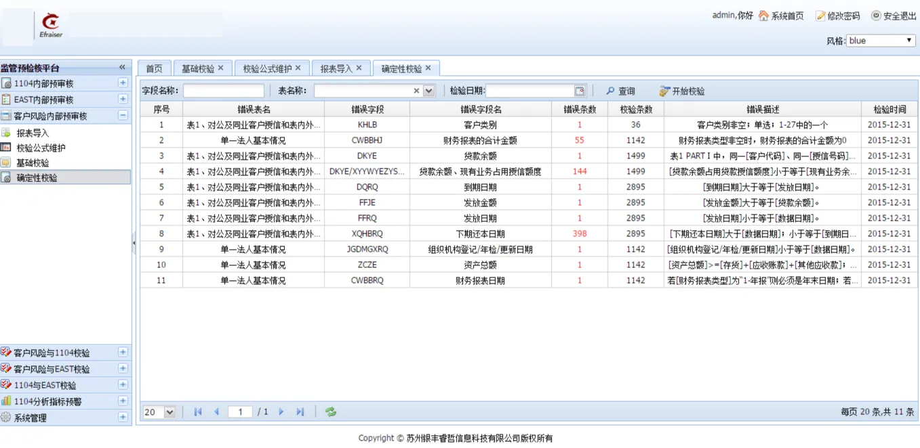Jump to last page arrow icon

click(300, 411)
